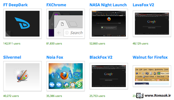
Task: Open the FXChrome theme title link
Action: coord(56,5)
